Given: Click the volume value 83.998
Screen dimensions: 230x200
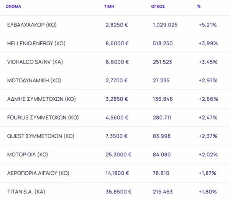Looking at the screenshot, I should [x=162, y=136].
